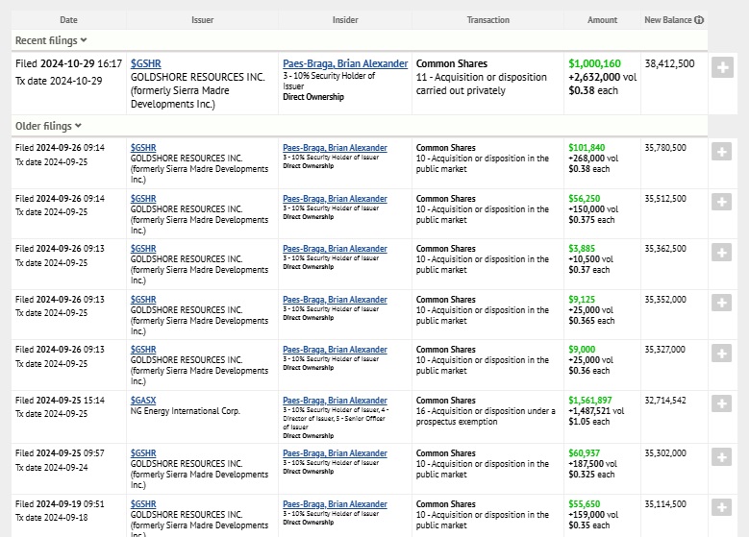Expand the plus icon for the $60,937 filing
This screenshot has width=749, height=537.
pyautogui.click(x=721, y=457)
